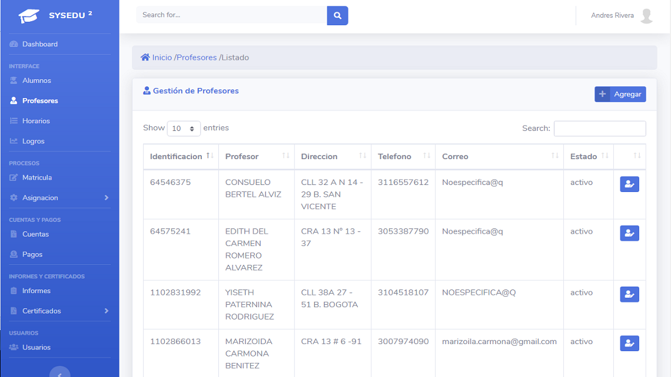Click the SYSEDU graduation cap logo
The image size is (671, 377).
point(29,16)
